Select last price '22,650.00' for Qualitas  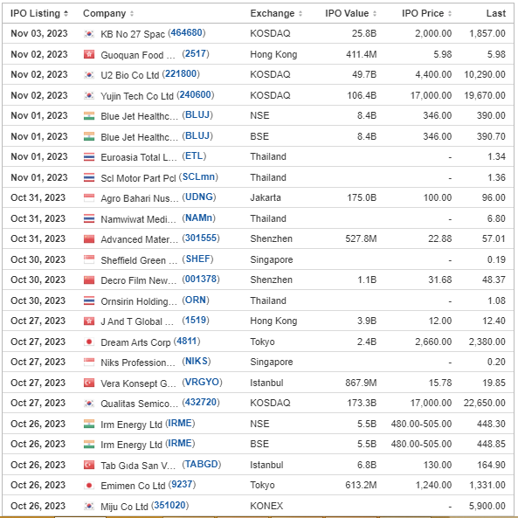484,403
